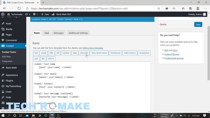
Task: Click New in the admin bar
Action: click(x=45, y=14)
